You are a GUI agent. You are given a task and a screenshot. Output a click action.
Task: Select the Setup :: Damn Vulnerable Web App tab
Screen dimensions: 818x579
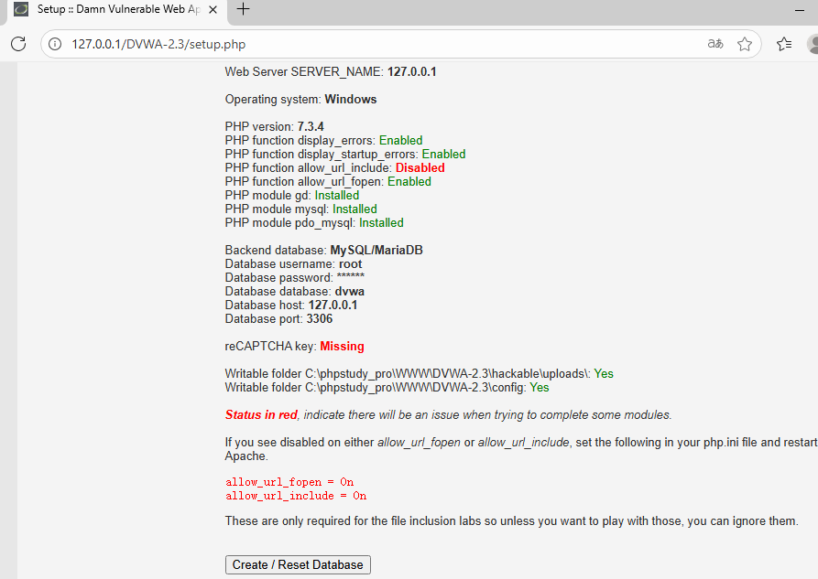(x=118, y=9)
